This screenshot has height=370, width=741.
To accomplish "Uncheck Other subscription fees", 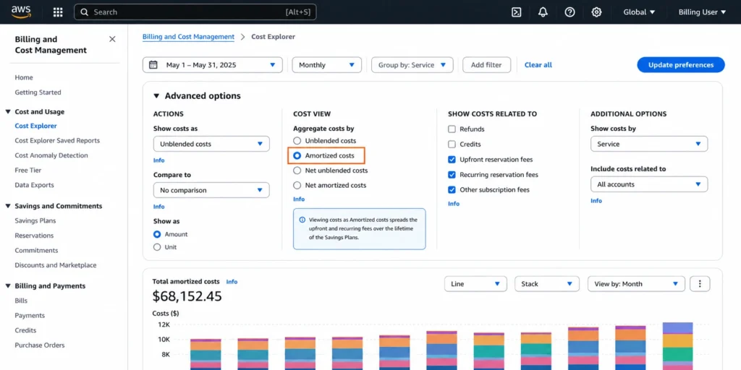I will tap(452, 190).
